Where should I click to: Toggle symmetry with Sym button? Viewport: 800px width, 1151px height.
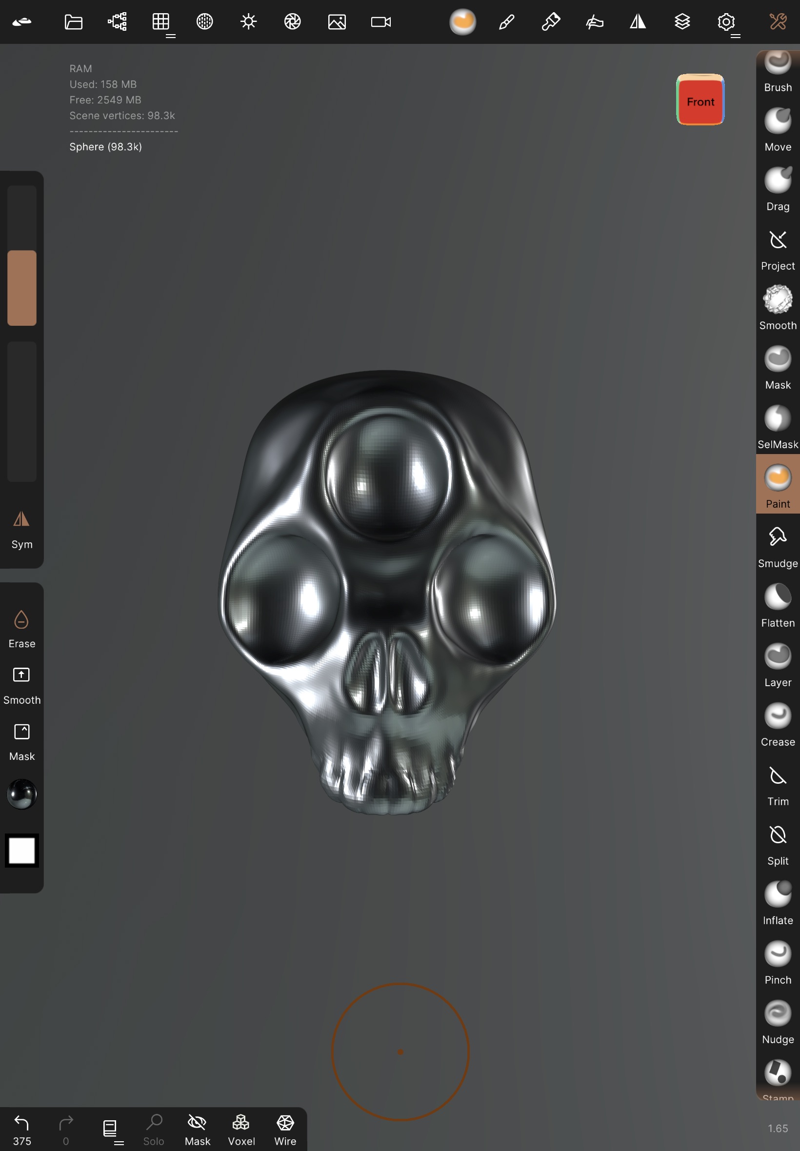point(21,528)
